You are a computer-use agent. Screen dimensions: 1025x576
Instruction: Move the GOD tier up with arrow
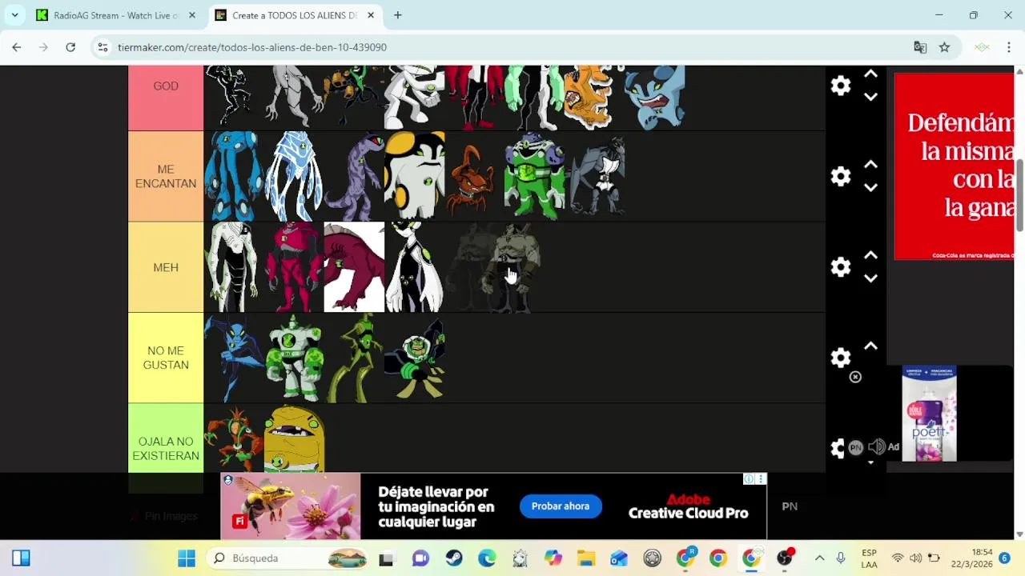pos(870,74)
